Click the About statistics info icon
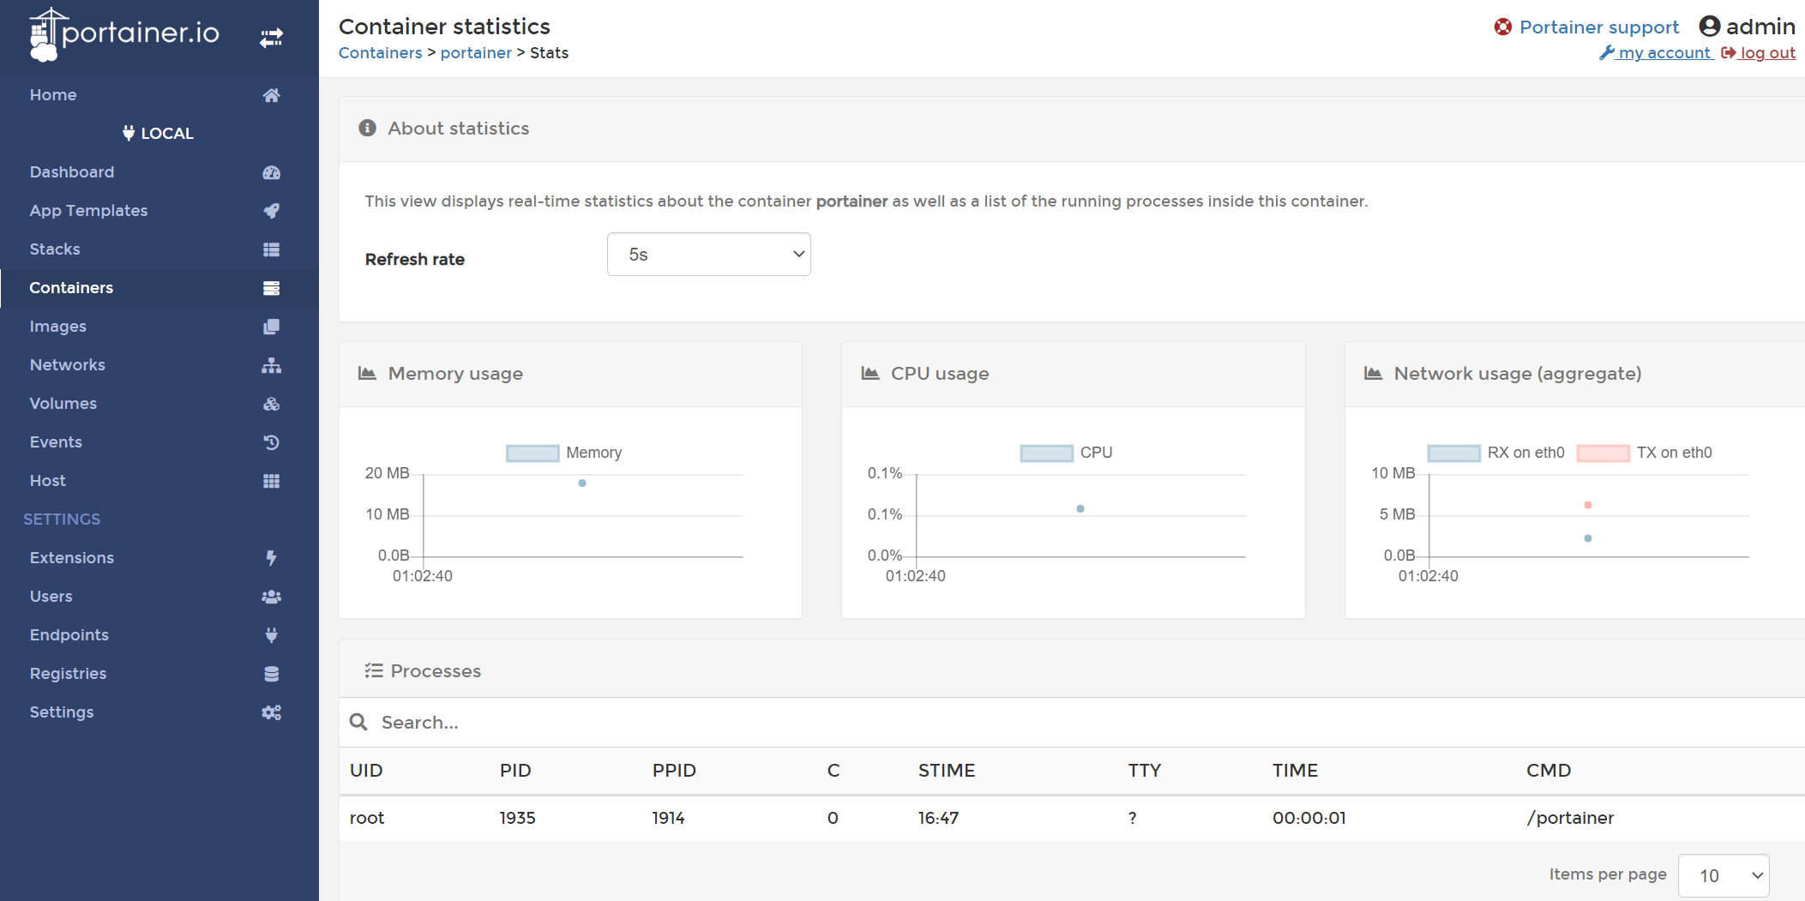The height and width of the screenshot is (901, 1805). click(368, 129)
